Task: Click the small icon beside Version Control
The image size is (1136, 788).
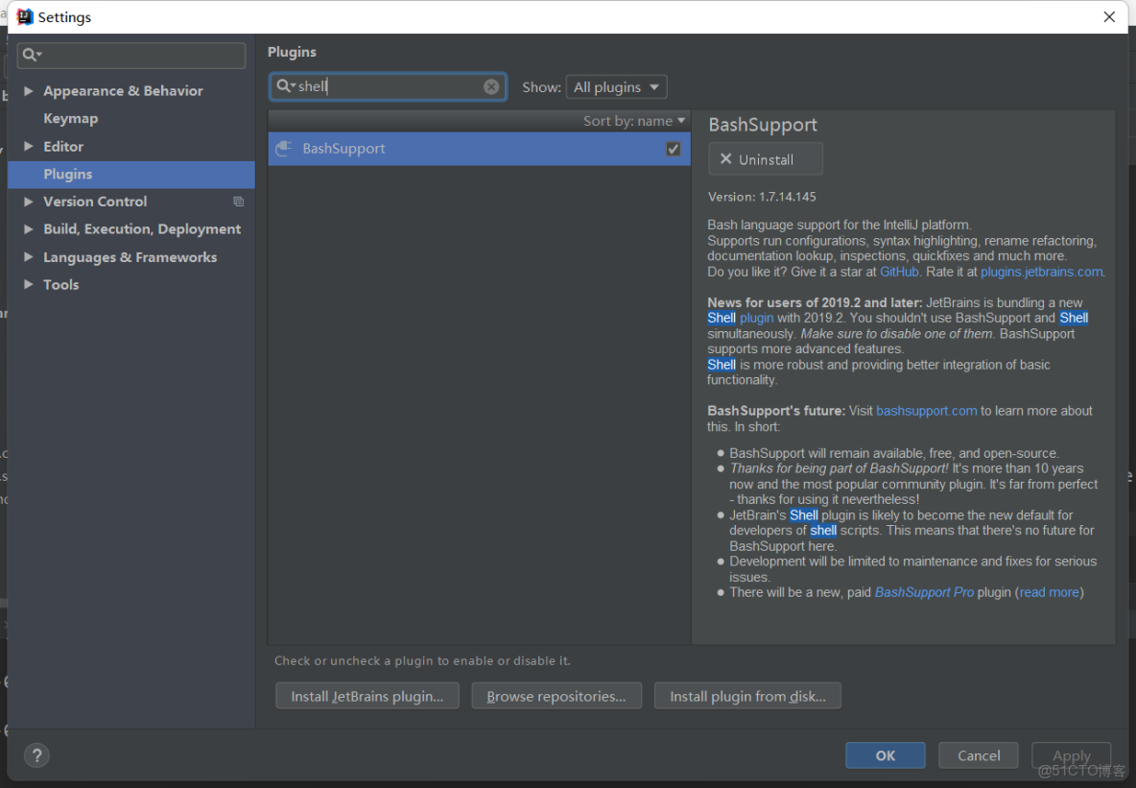Action: [x=239, y=202]
